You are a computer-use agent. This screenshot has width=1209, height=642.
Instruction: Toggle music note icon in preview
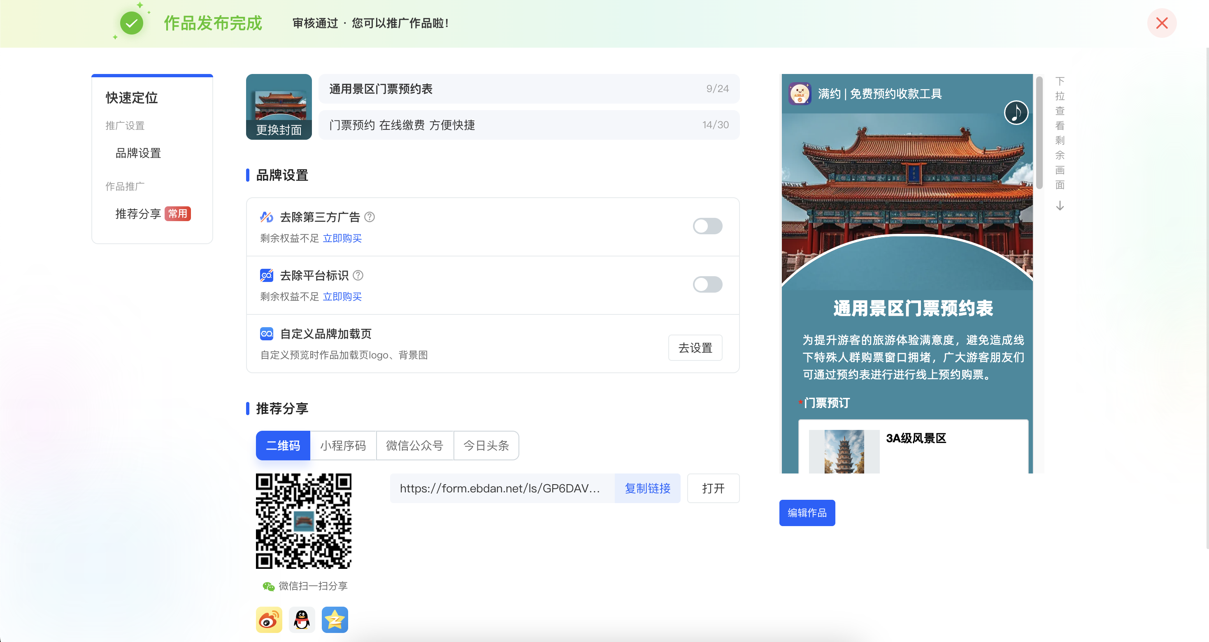[x=1016, y=113]
